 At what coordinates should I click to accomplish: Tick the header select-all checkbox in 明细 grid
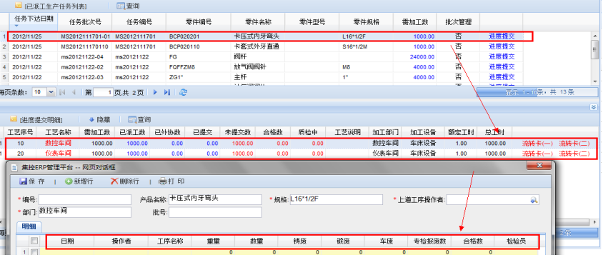click(34, 241)
